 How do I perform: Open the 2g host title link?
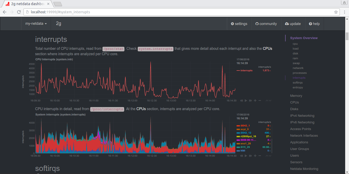tap(59, 24)
